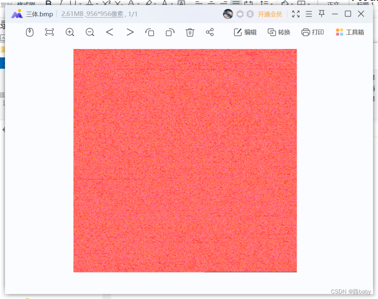Click the membership badge shield icon

pos(240,14)
